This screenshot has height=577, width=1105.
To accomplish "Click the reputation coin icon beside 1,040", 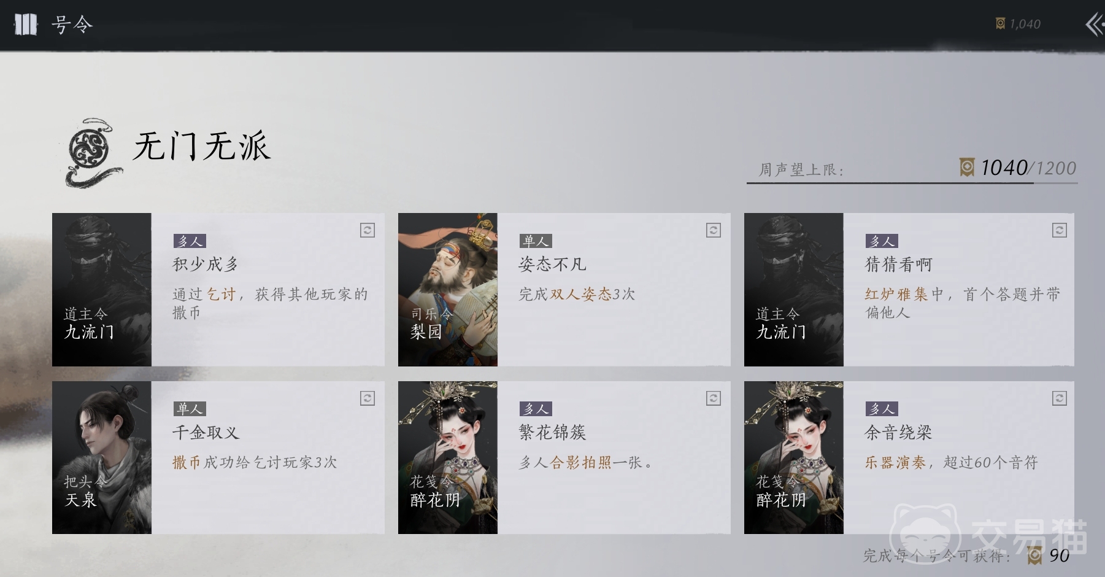I will [1000, 24].
